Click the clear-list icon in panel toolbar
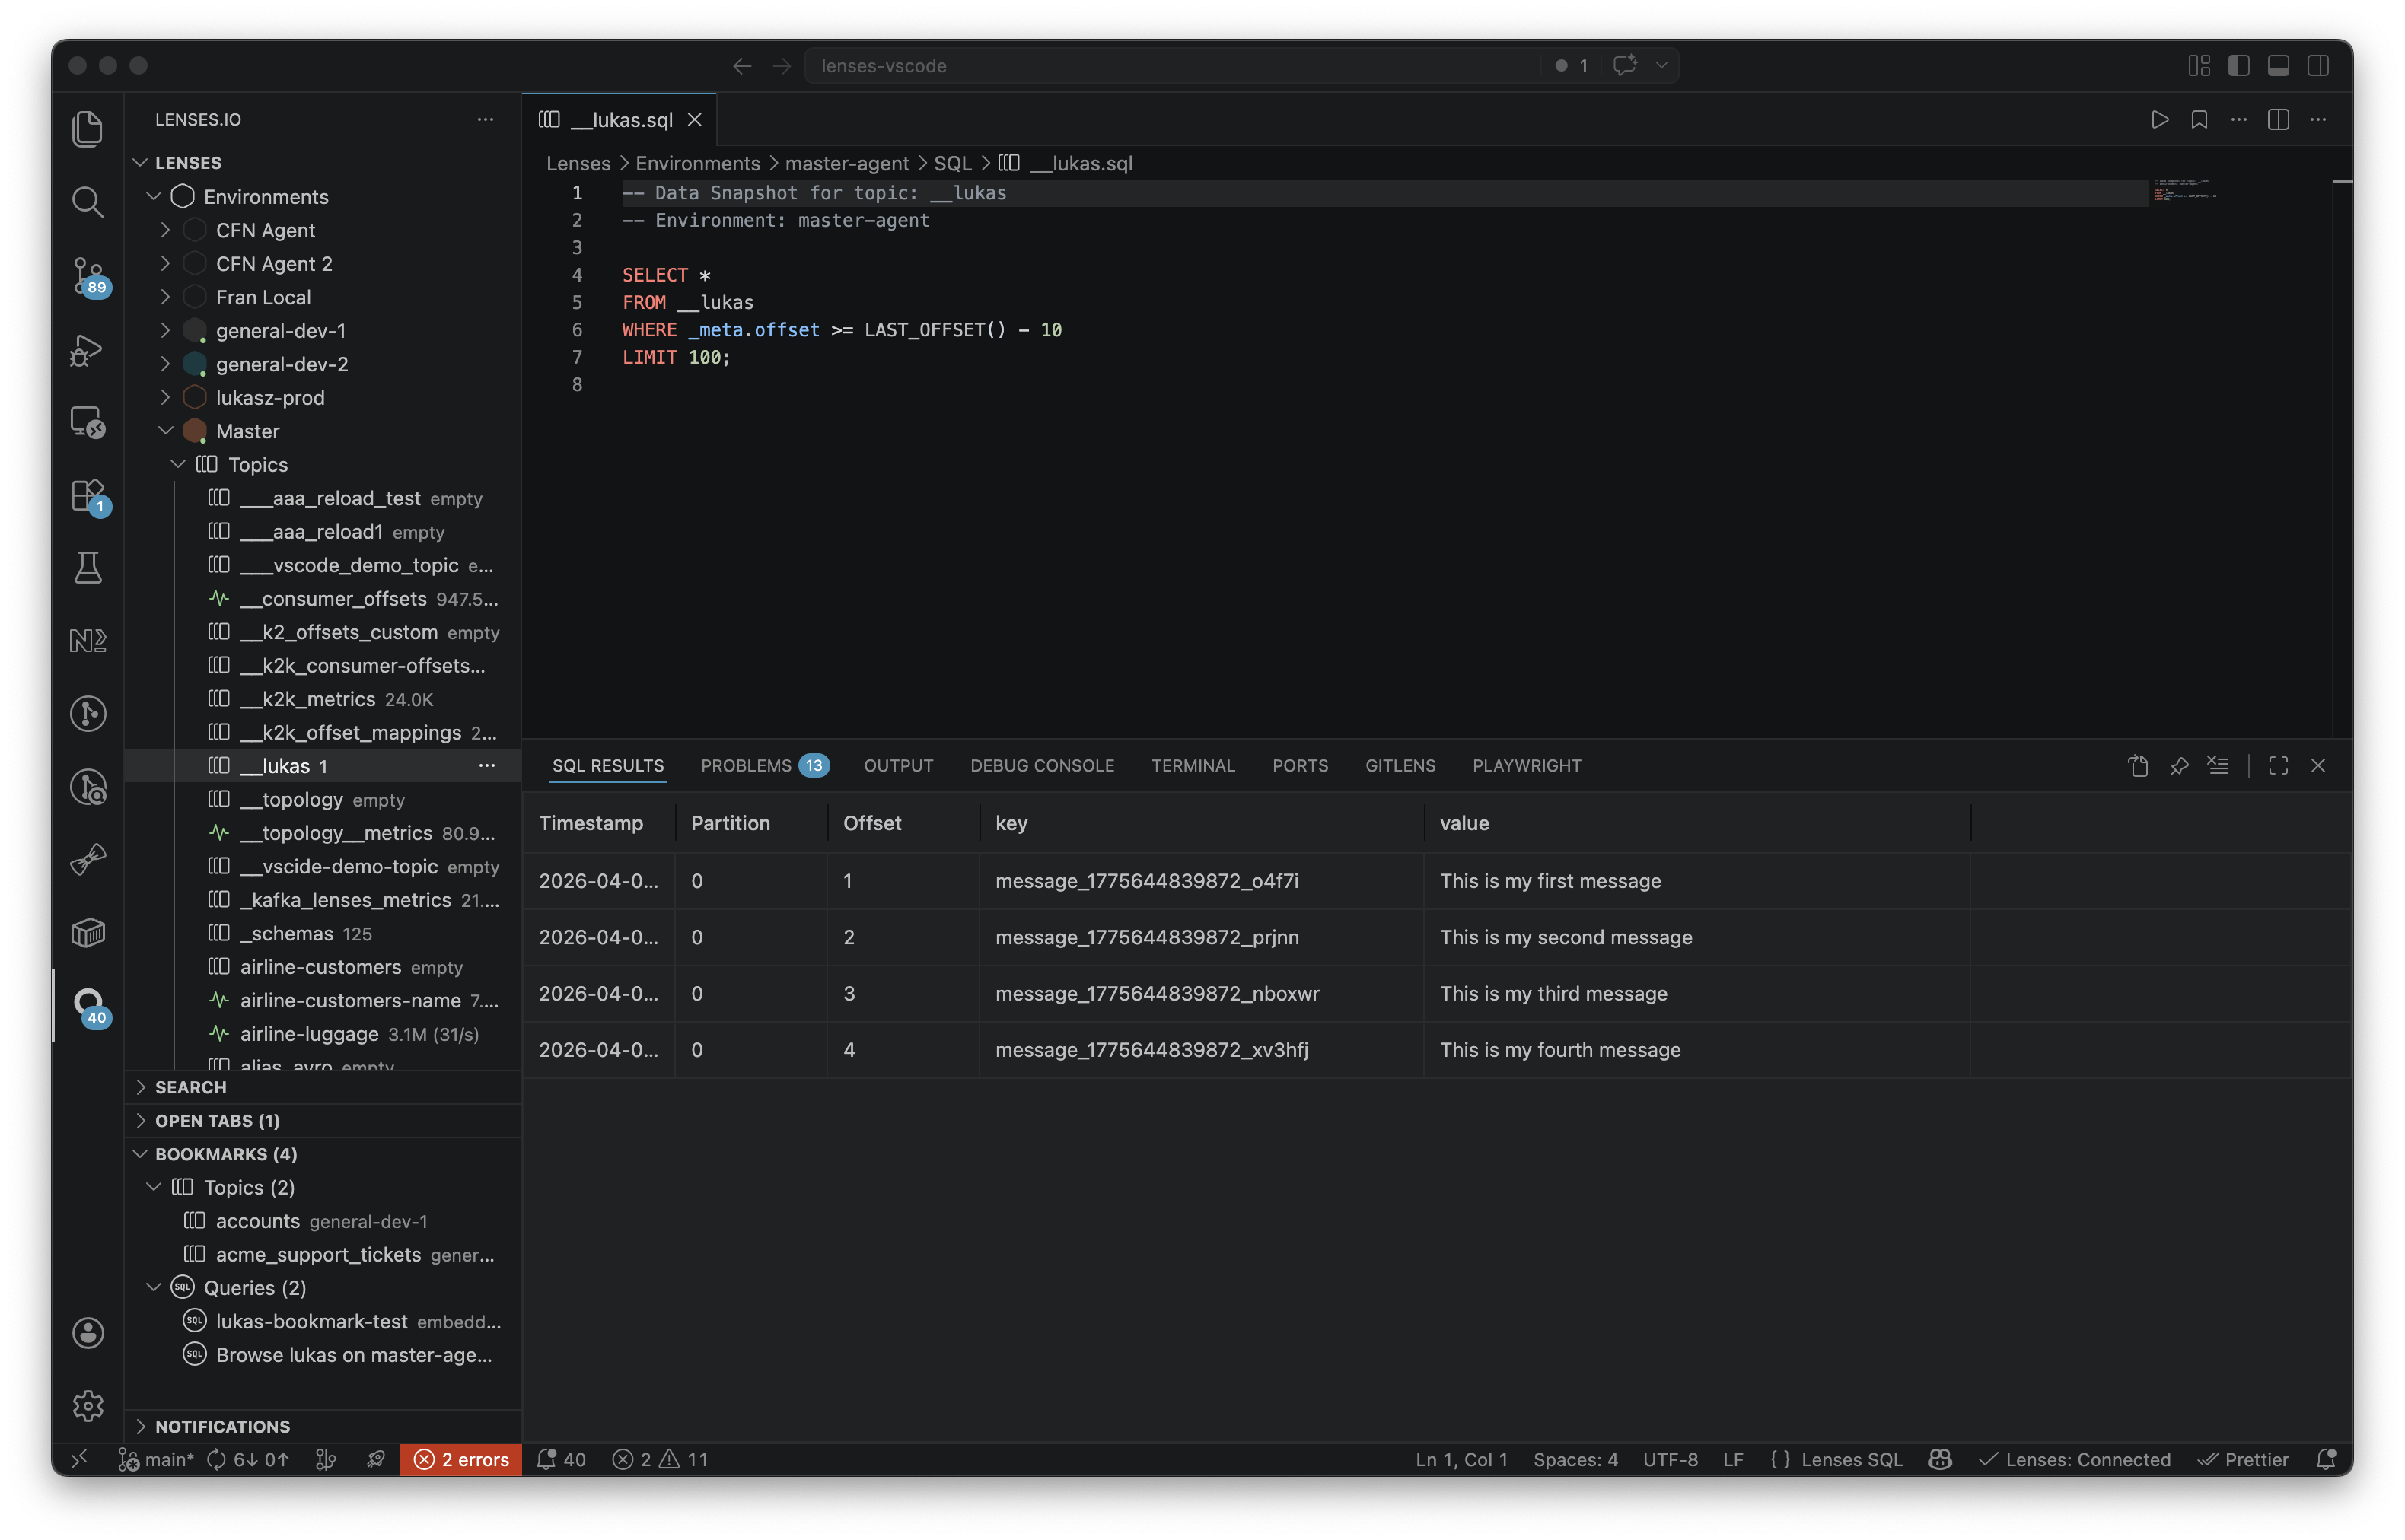 [2218, 765]
